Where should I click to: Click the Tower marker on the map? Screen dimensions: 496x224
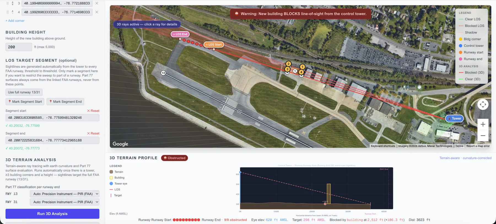pyautogui.click(x=455, y=118)
